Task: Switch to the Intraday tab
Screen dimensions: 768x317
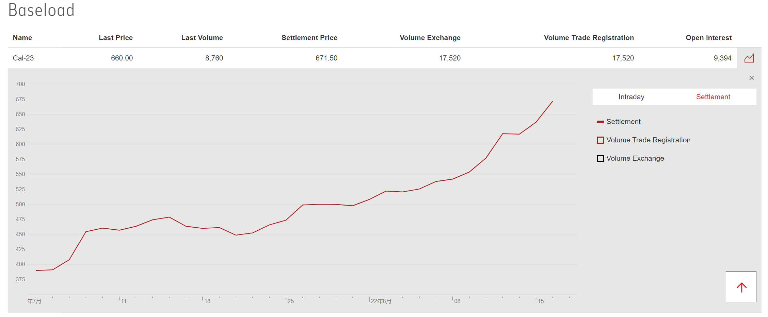Action: [x=631, y=97]
